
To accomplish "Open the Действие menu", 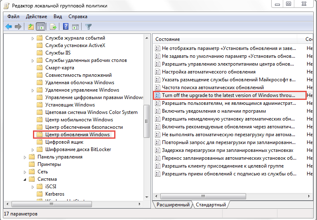I will coord(36,17).
